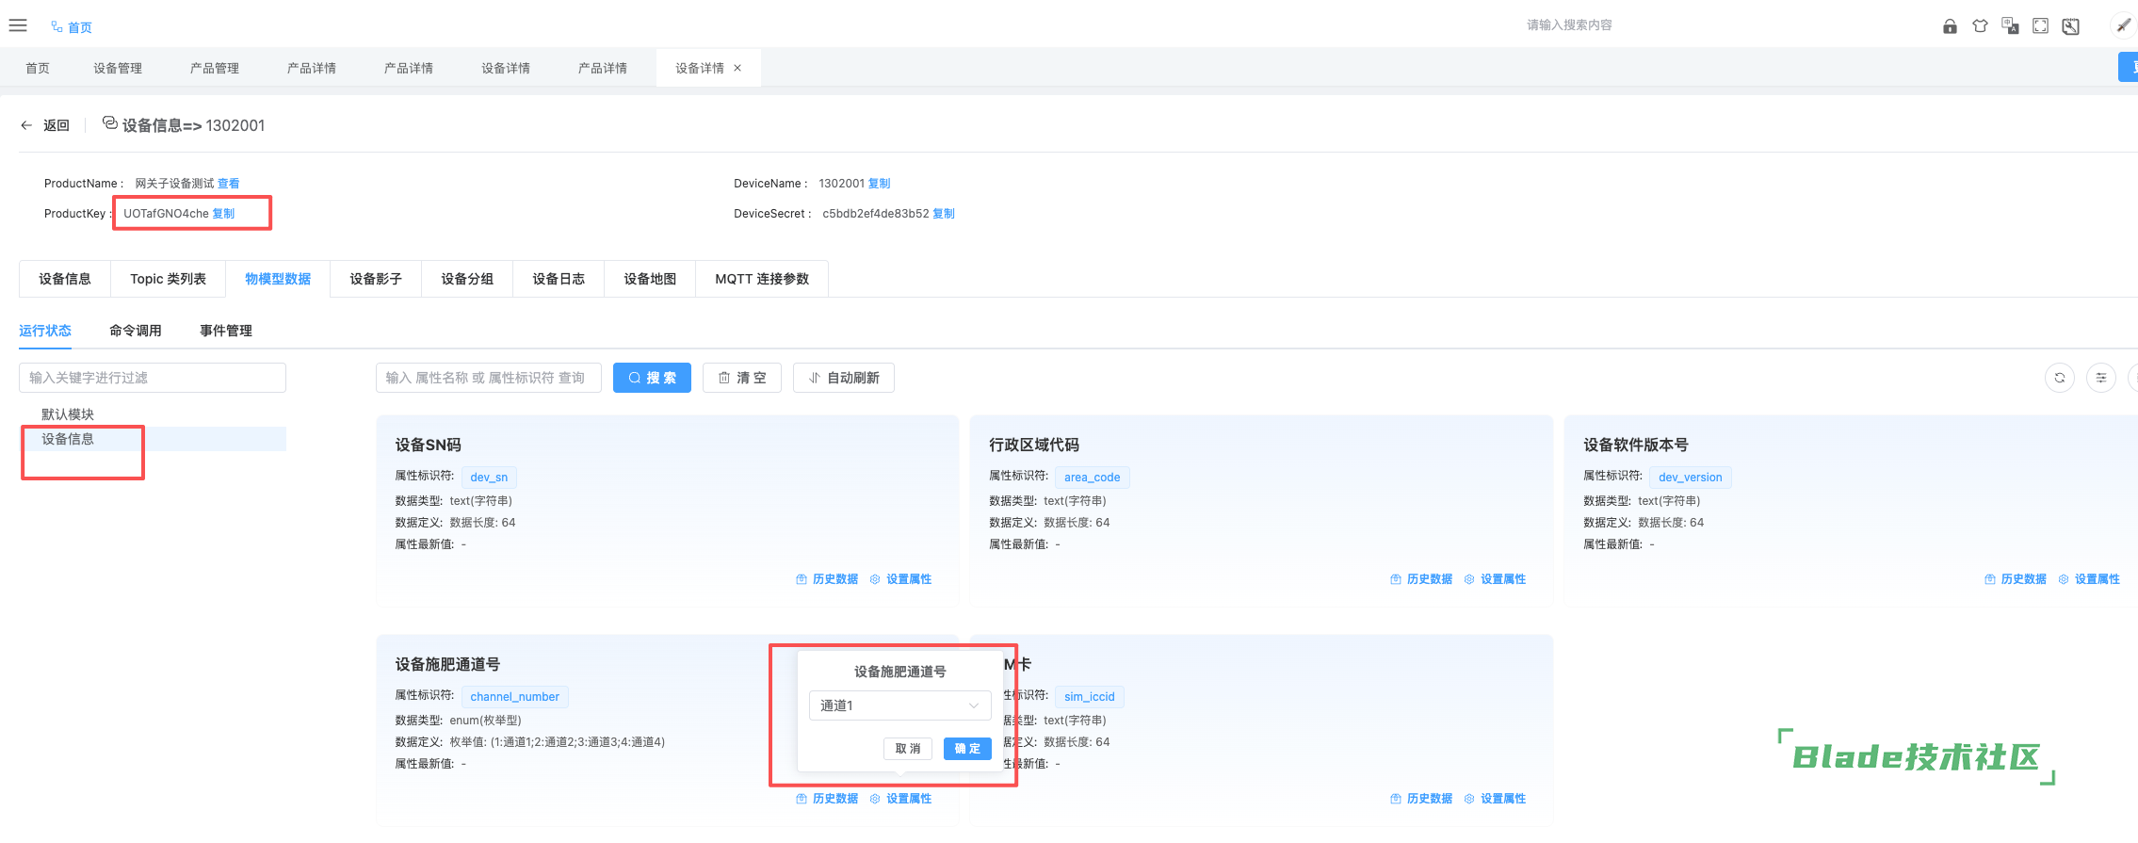The image size is (2138, 843).
Task: Open 历史数据 for the 设备SN码 card
Action: (827, 579)
